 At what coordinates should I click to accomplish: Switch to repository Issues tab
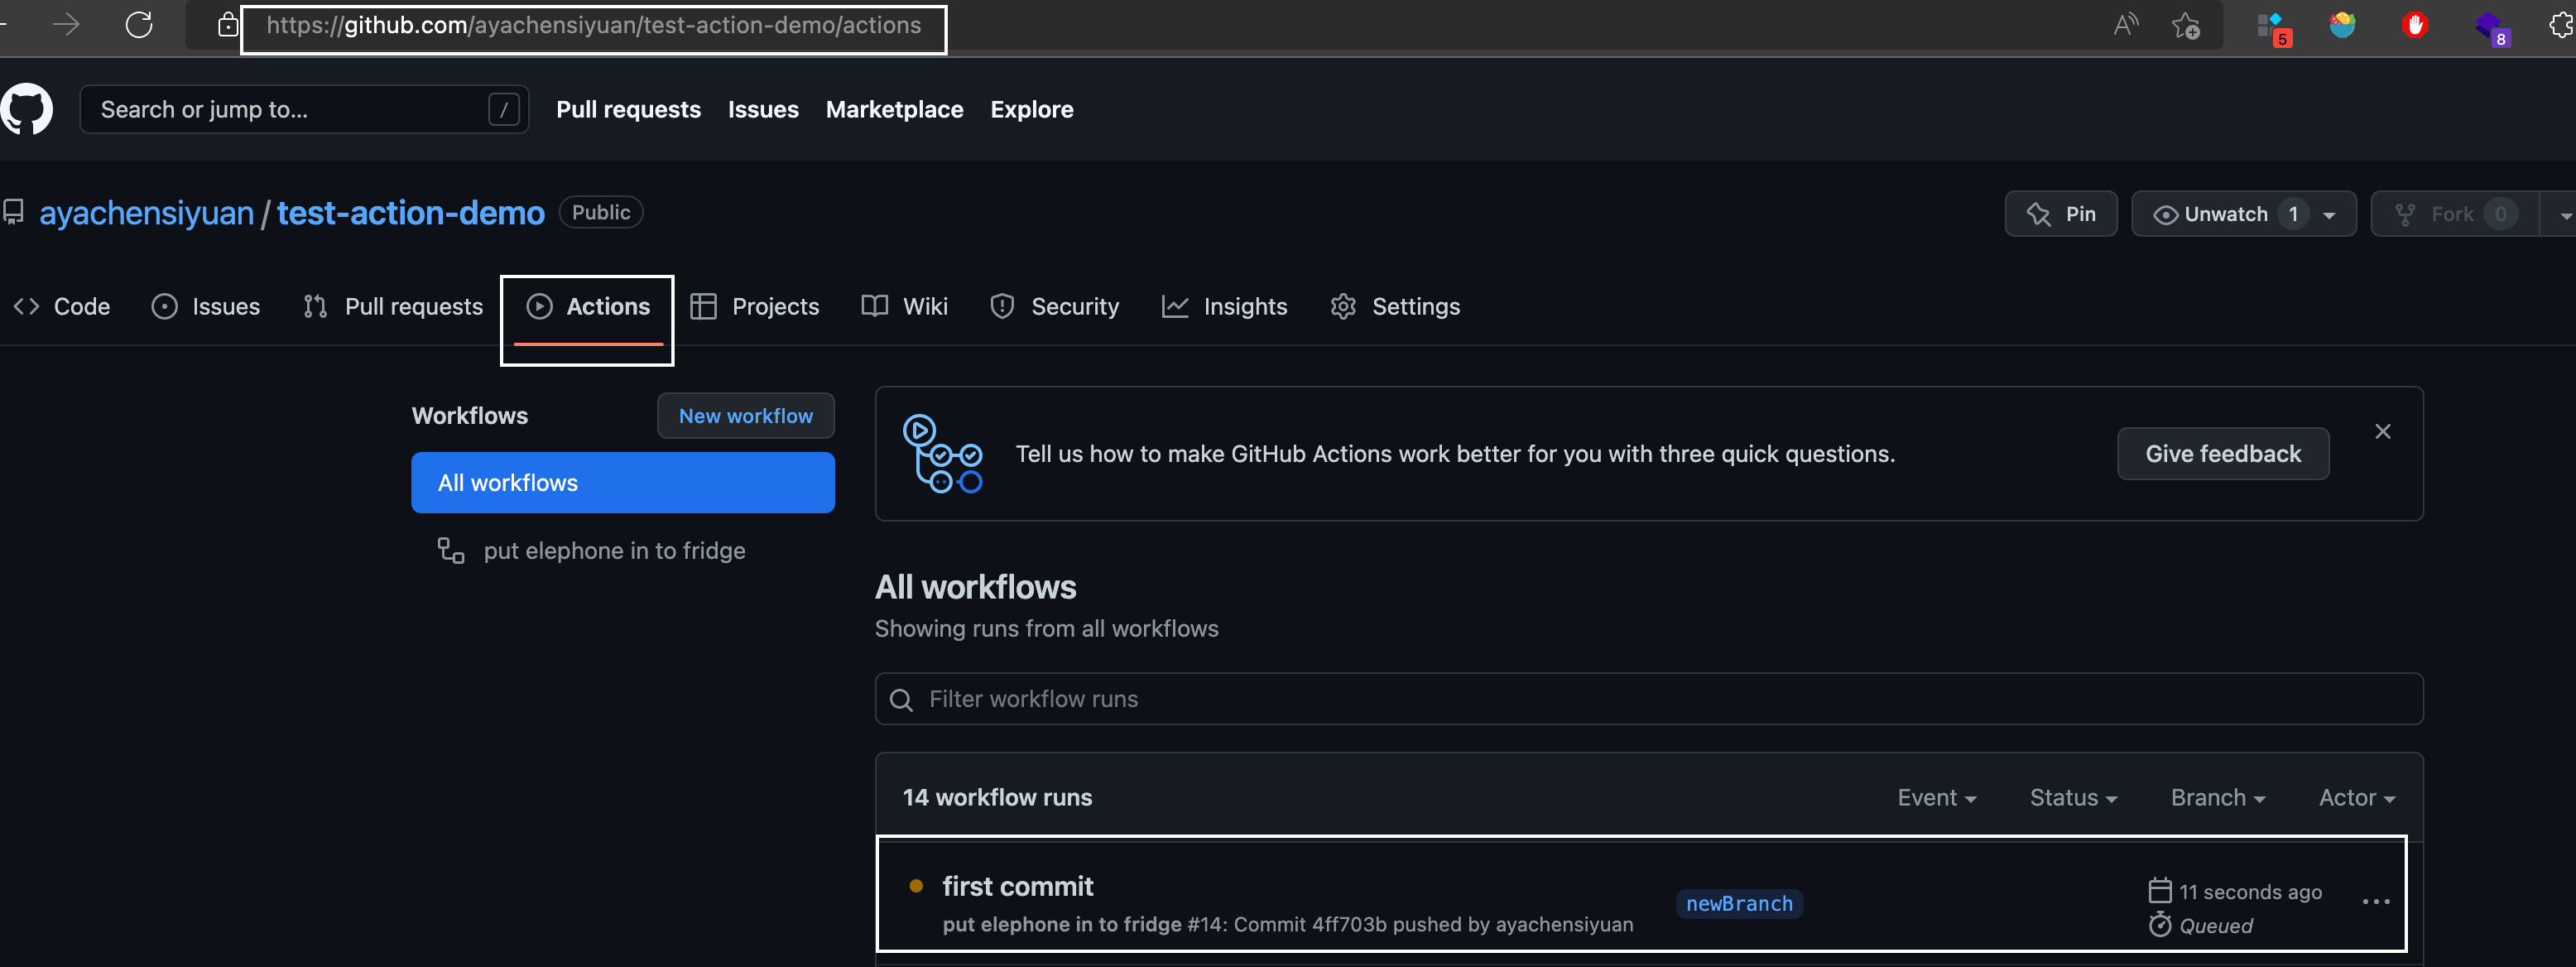point(206,307)
